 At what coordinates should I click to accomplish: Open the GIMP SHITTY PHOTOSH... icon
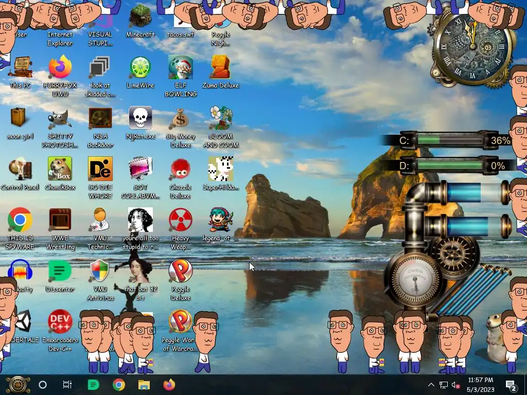tap(60, 127)
